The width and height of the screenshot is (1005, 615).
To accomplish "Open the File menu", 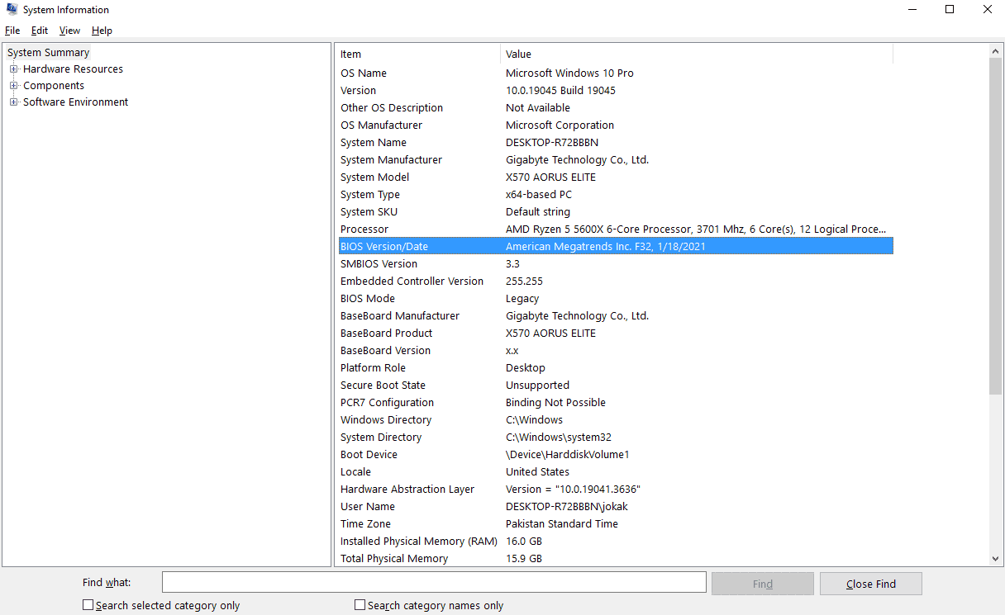I will (12, 31).
